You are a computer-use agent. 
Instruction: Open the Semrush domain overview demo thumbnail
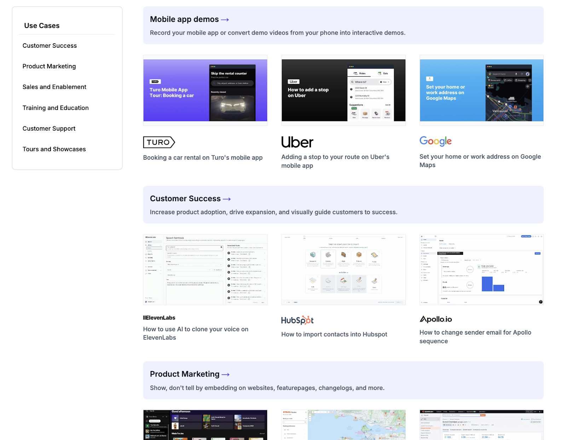[481, 425]
